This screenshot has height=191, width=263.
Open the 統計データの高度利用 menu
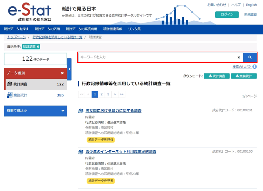(x=81, y=29)
